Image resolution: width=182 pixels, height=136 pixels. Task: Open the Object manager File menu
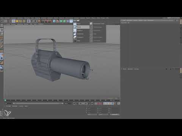coord(124,20)
